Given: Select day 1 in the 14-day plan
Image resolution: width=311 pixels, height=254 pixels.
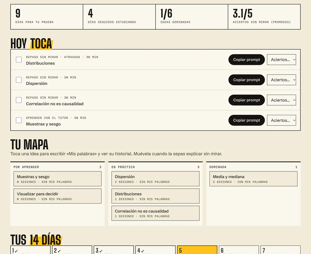Looking at the screenshot, I should coord(30,250).
